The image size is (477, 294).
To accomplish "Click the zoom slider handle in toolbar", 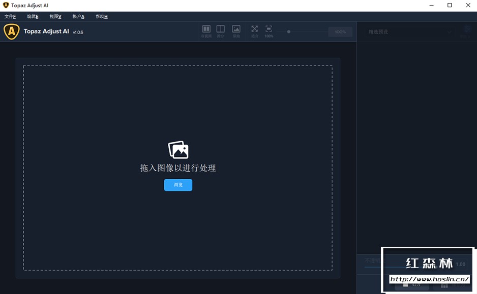I will click(289, 31).
